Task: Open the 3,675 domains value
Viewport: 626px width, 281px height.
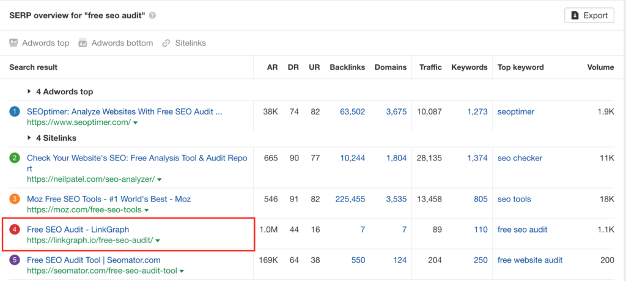Action: tap(396, 112)
